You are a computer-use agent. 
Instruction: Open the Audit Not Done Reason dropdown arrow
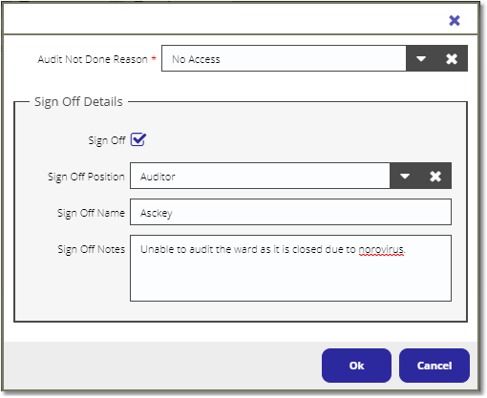pyautogui.click(x=421, y=58)
